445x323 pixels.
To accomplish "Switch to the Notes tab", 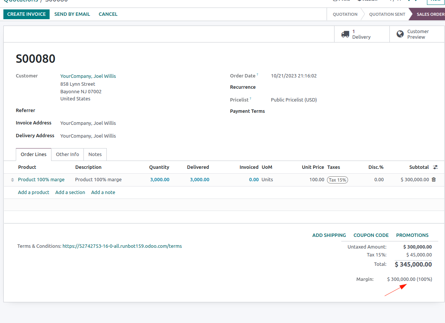I will click(95, 155).
